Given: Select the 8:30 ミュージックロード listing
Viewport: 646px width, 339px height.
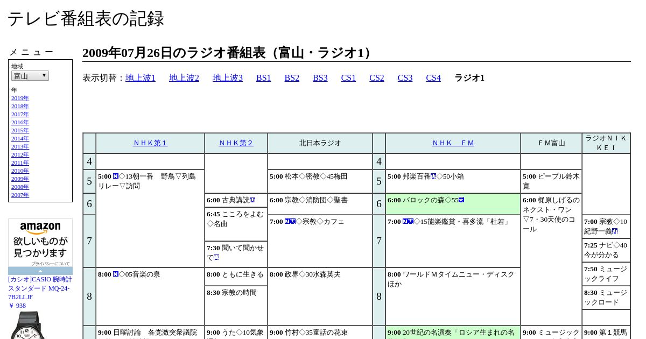Looking at the screenshot, I should click(x=606, y=298).
